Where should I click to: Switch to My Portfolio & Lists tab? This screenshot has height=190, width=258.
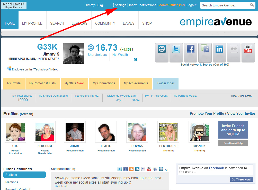pyautogui.click(x=43, y=83)
